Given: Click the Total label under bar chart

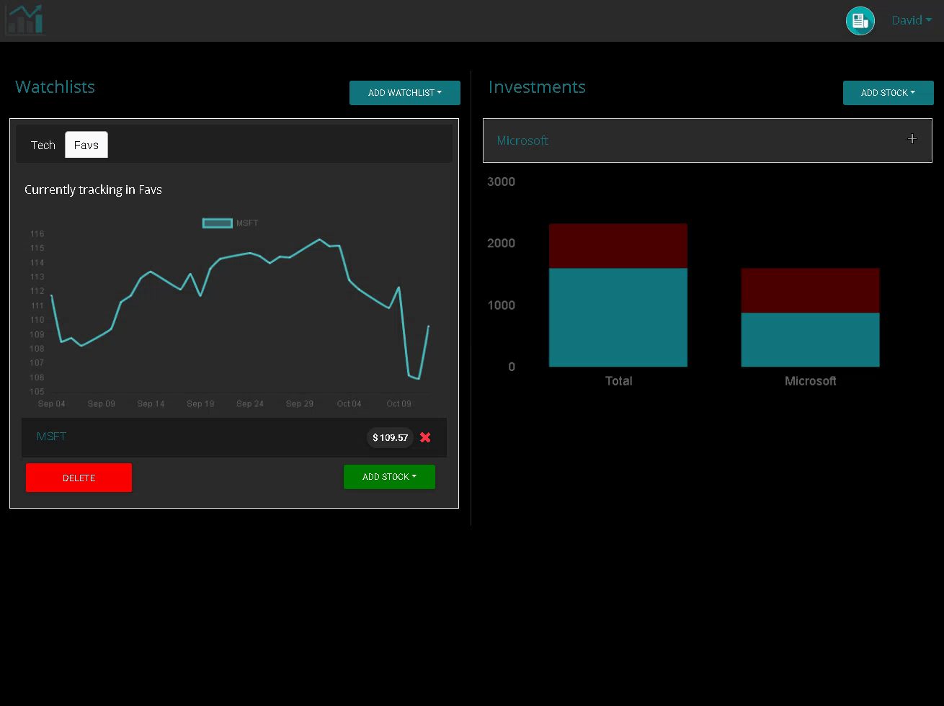Looking at the screenshot, I should tap(618, 381).
